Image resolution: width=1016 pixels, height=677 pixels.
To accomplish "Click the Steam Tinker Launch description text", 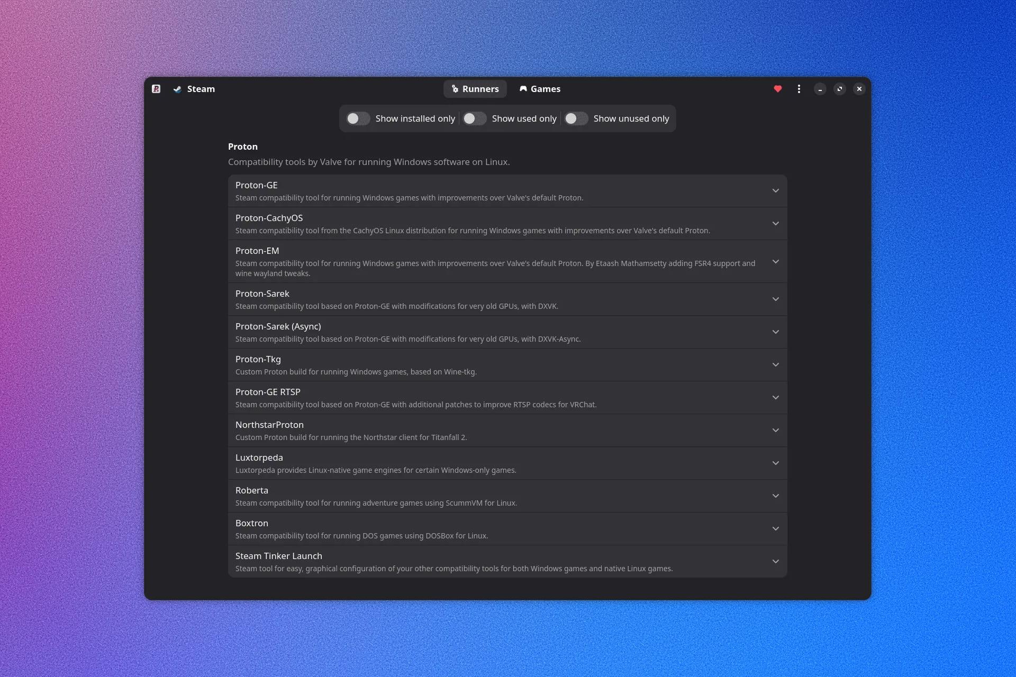I will tap(454, 569).
